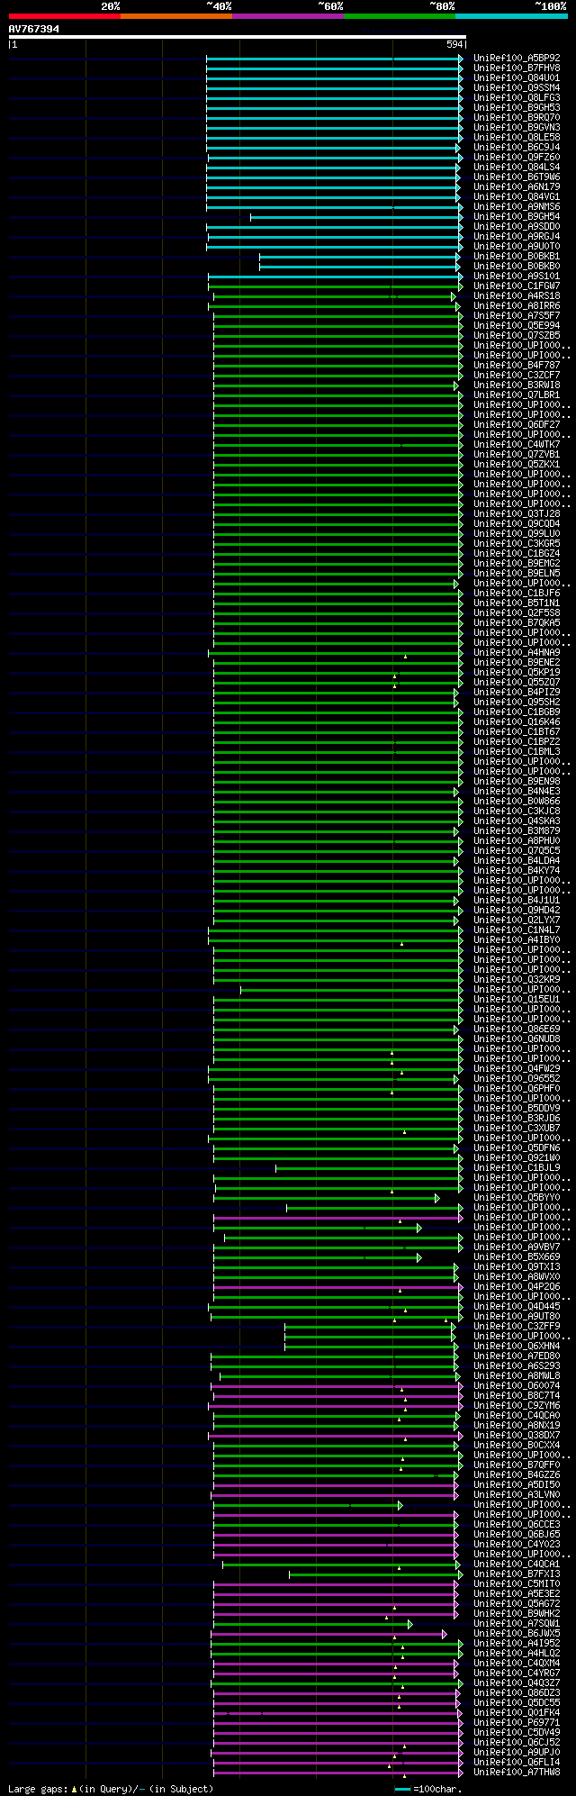Open hit UniRef100_Q9SSM4
The image size is (576, 1796).
pyautogui.click(x=517, y=88)
